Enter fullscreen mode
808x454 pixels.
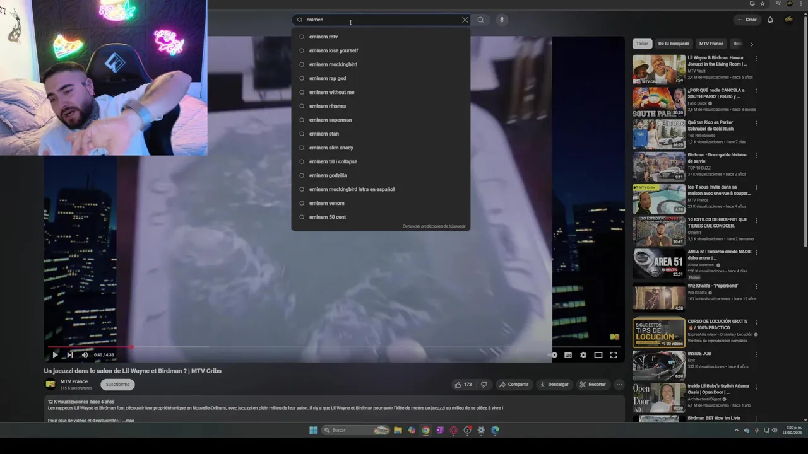[614, 355]
